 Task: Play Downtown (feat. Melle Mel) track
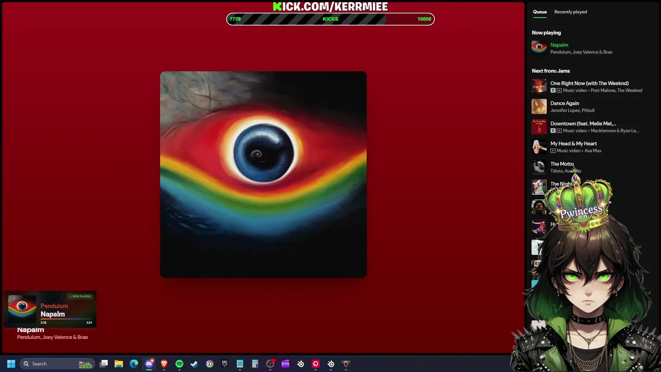click(x=583, y=123)
